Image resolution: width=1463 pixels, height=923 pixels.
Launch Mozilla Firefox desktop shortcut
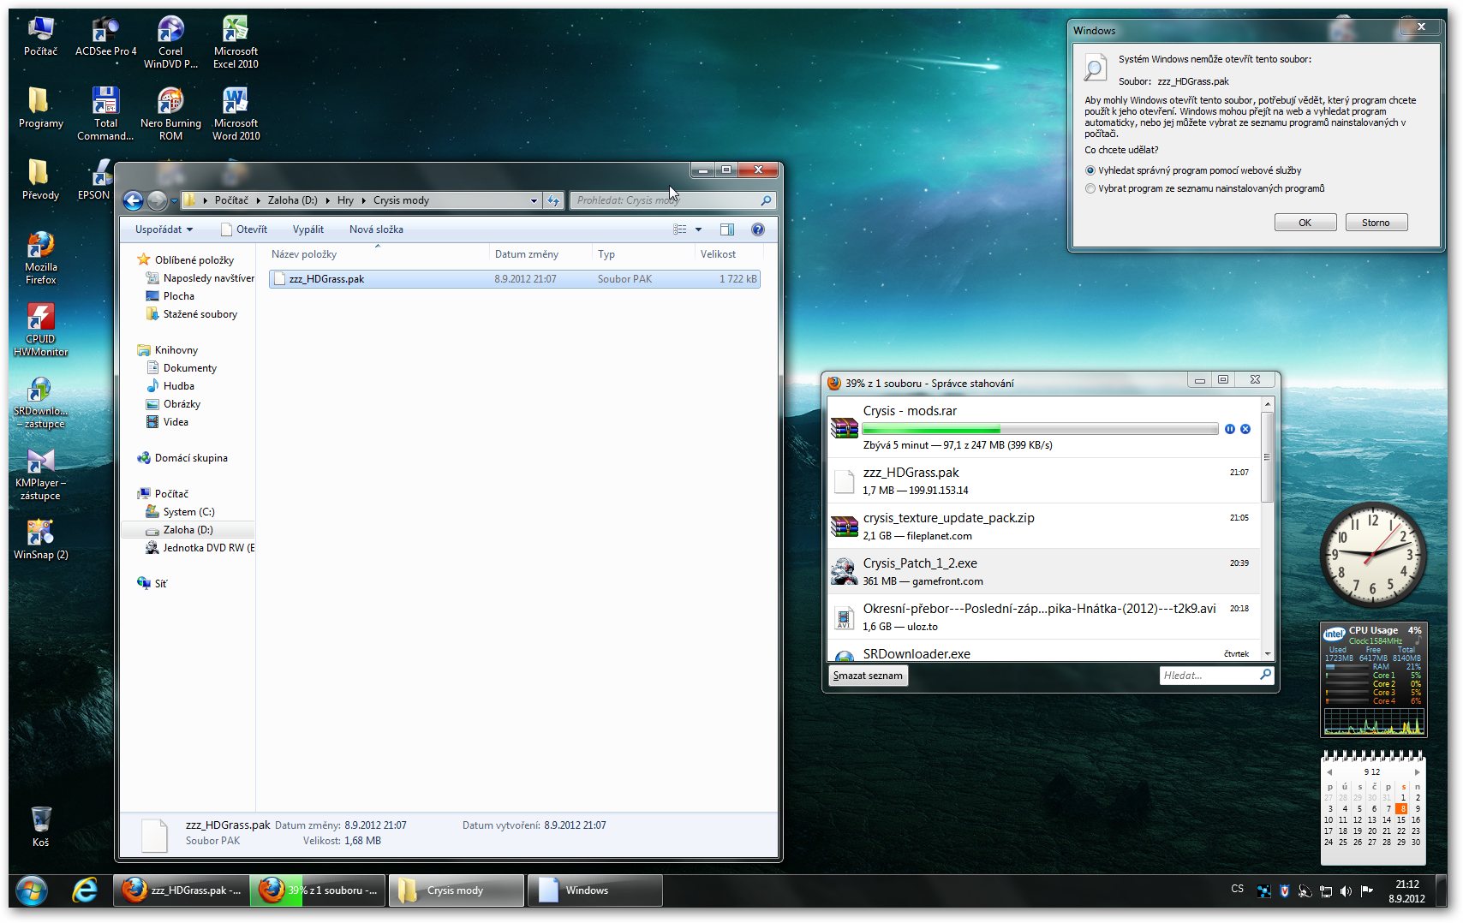point(40,258)
